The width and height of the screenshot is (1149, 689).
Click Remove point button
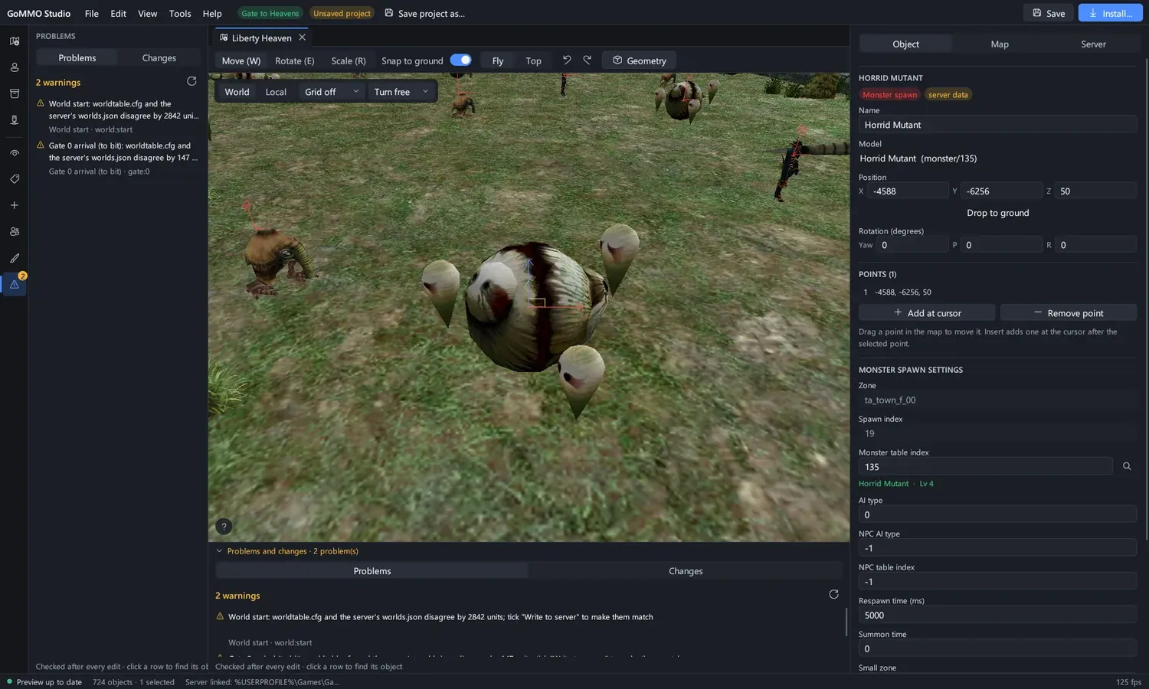1069,312
